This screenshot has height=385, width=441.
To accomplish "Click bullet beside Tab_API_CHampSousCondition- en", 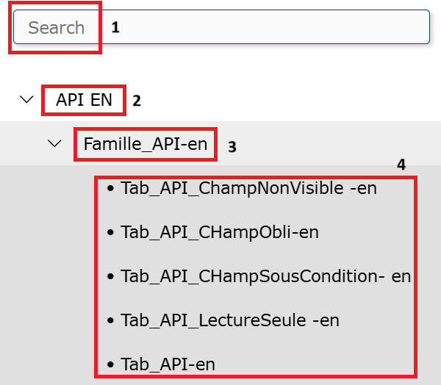I will pyautogui.click(x=110, y=277).
